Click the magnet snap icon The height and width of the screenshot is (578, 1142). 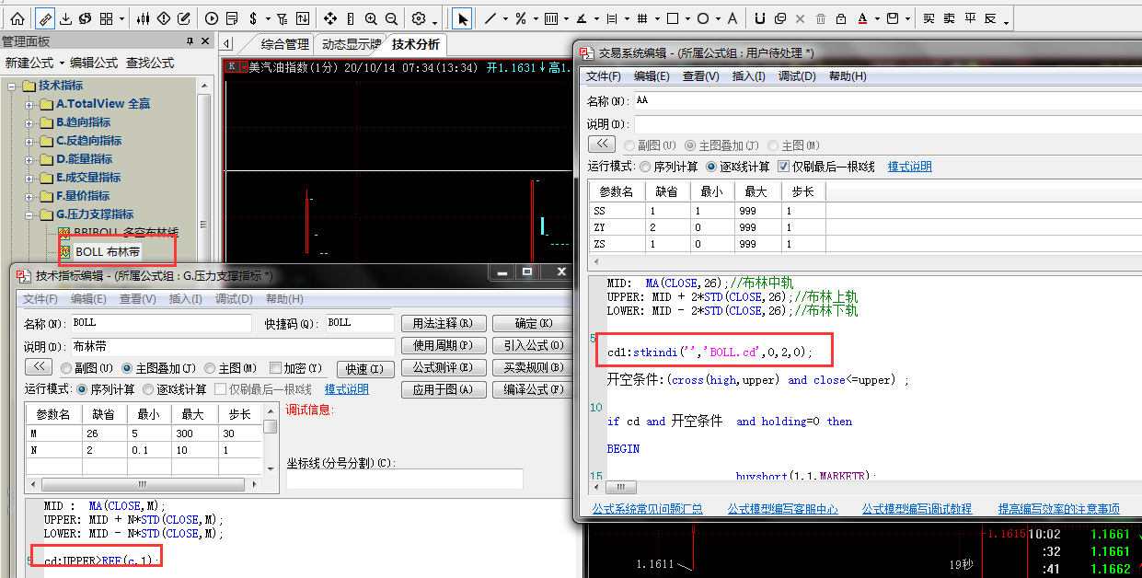click(759, 18)
